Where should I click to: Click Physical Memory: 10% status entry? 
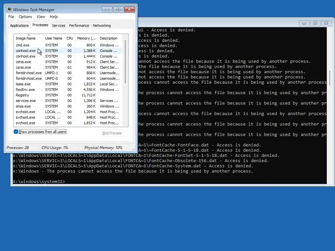(103, 147)
